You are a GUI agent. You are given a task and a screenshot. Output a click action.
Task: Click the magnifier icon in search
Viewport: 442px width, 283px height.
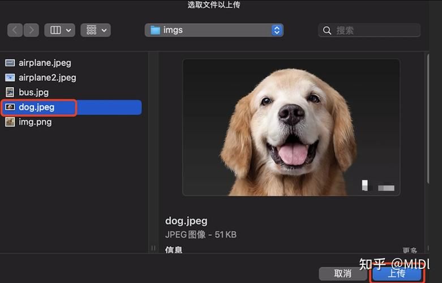click(327, 31)
